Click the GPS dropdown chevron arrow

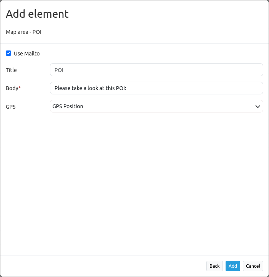(258, 106)
